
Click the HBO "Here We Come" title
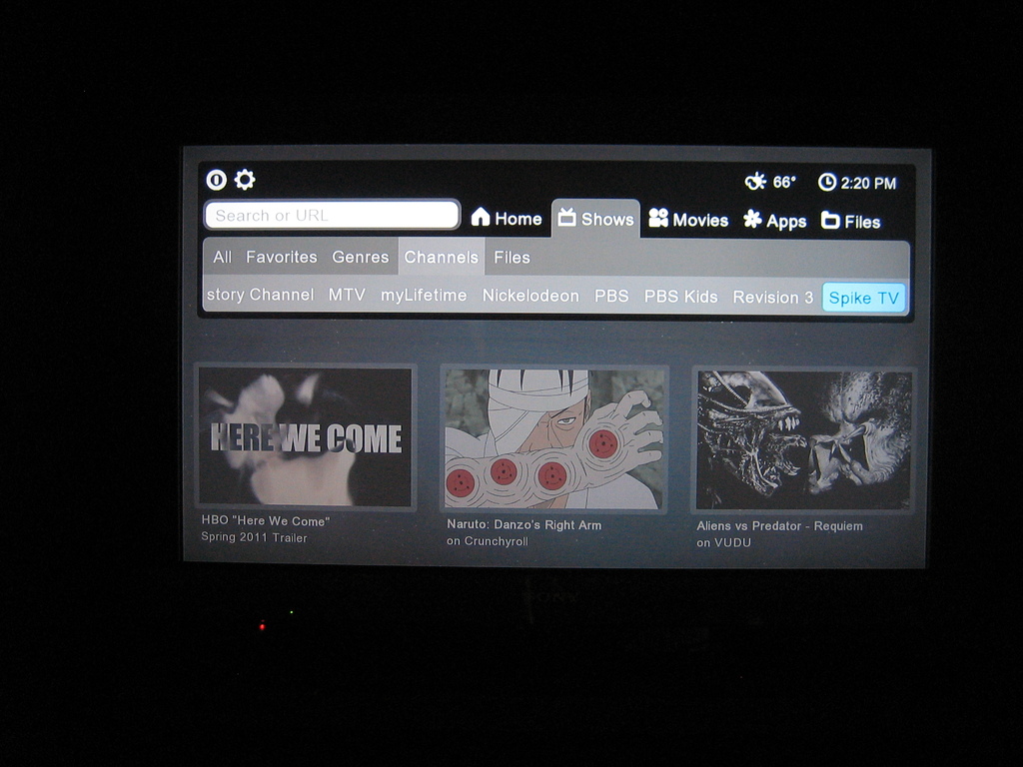(x=266, y=520)
